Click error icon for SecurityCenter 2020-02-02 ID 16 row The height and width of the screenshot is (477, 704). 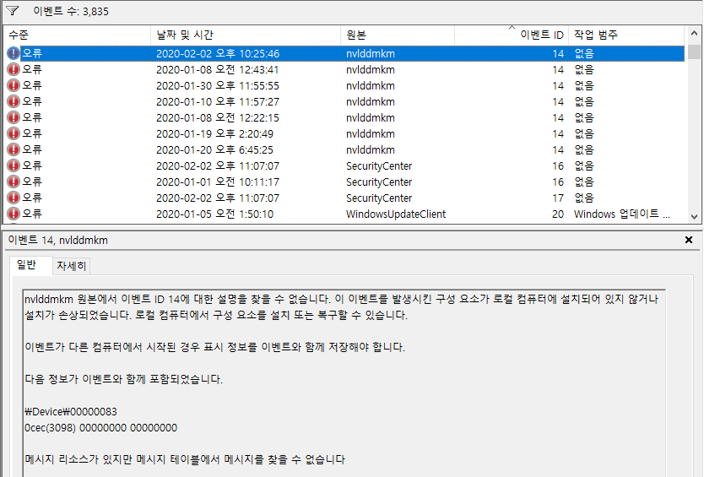[x=14, y=165]
